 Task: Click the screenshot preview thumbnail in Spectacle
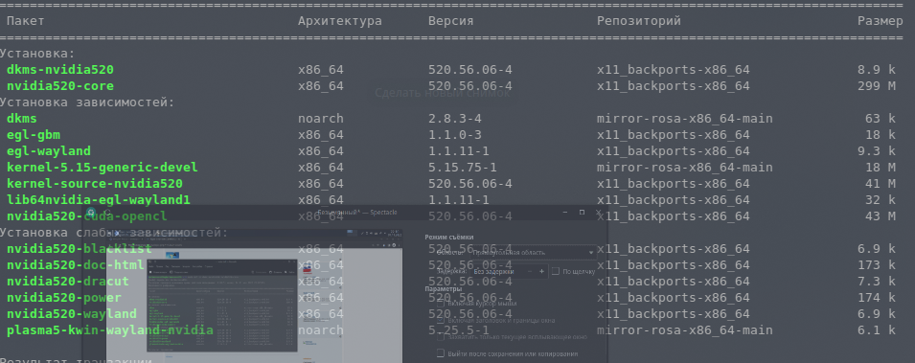(x=255, y=297)
